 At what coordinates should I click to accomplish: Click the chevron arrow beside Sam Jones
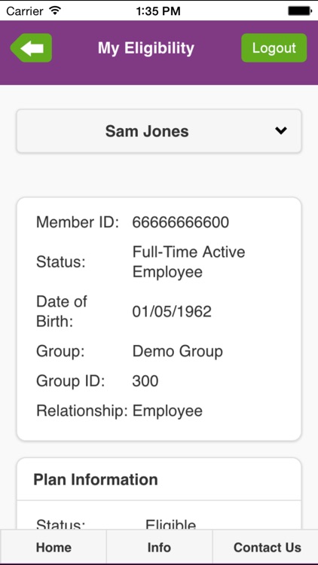click(281, 130)
